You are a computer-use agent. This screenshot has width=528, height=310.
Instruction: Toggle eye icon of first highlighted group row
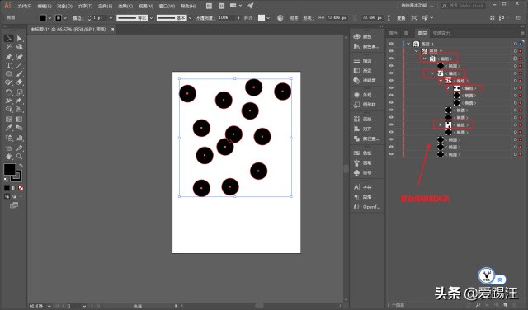tap(391, 59)
